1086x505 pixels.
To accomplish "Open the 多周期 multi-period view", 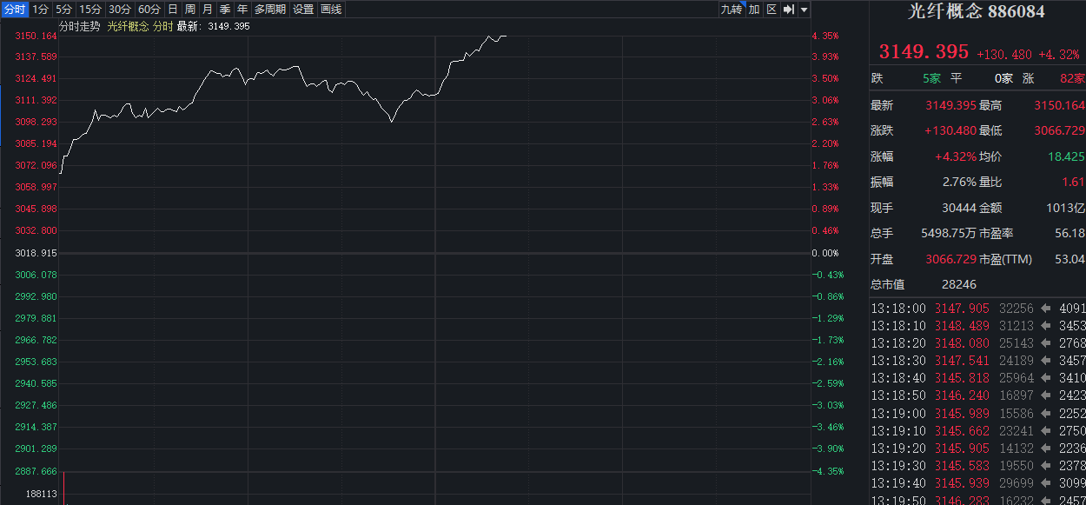I will tap(269, 10).
